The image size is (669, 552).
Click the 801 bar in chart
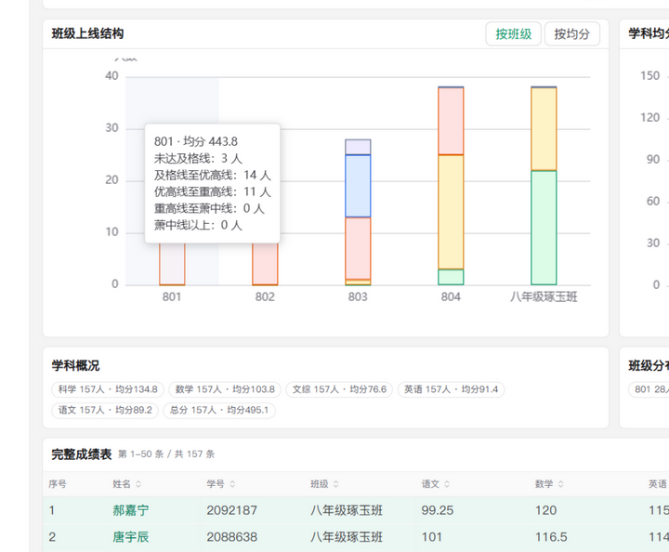tap(173, 264)
